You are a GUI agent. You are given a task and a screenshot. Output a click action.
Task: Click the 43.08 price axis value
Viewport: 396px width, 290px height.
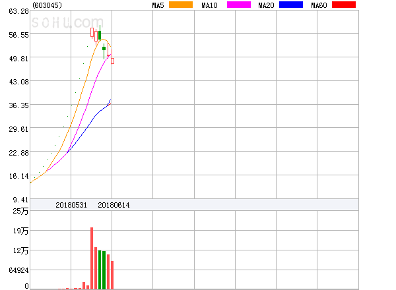(x=18, y=82)
